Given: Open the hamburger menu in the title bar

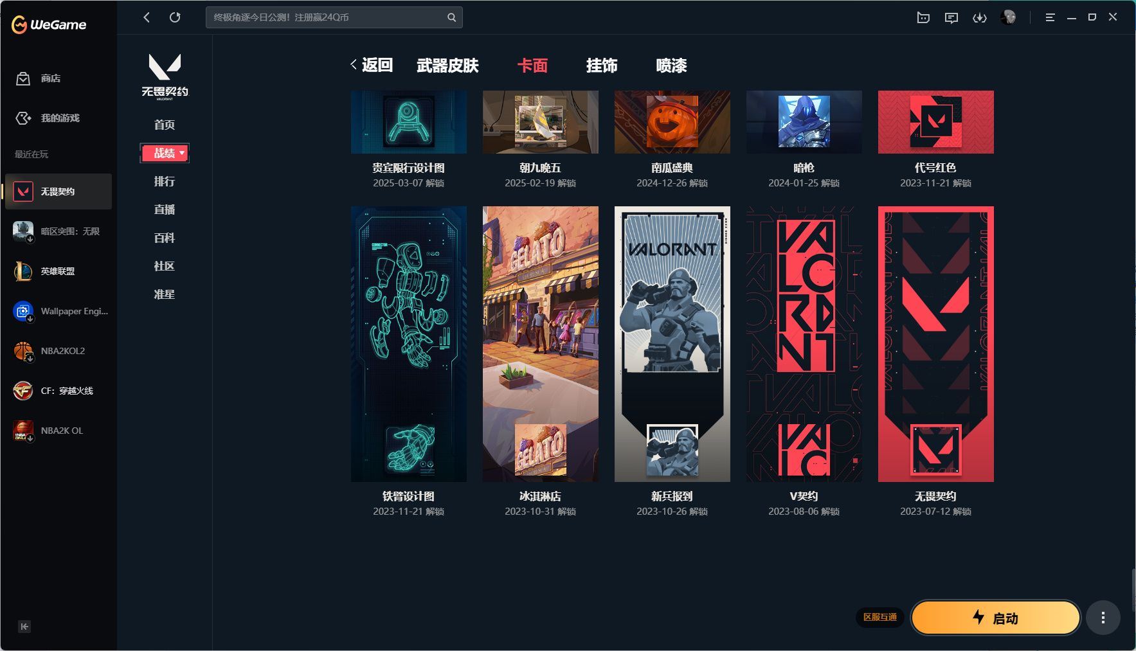Looking at the screenshot, I should 1050,17.
